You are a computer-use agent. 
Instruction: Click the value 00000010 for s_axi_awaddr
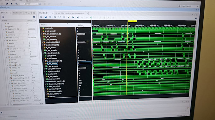point(81,34)
